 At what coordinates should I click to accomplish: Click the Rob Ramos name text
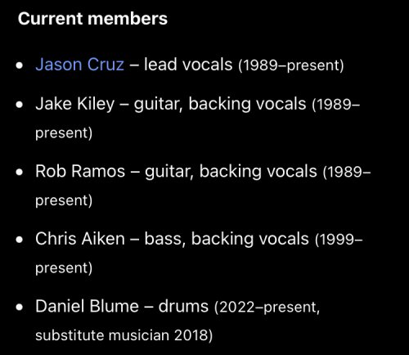click(x=80, y=172)
